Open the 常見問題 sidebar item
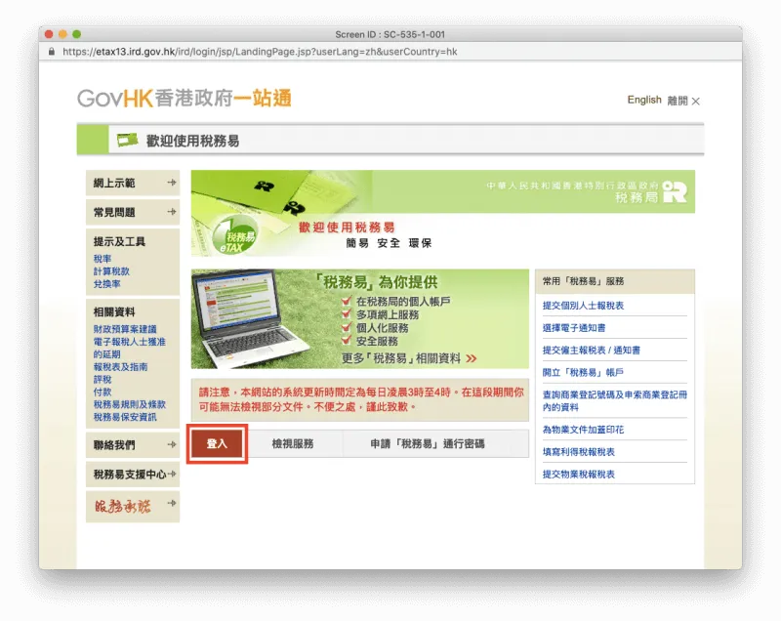 tap(133, 212)
